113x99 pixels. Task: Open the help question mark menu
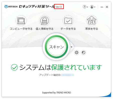coord(85,7)
